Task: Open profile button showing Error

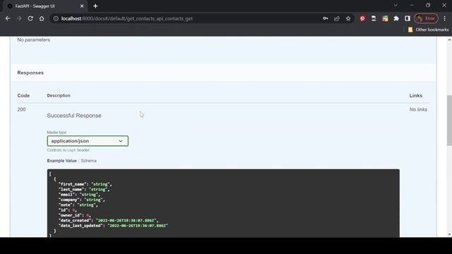Action: point(426,18)
